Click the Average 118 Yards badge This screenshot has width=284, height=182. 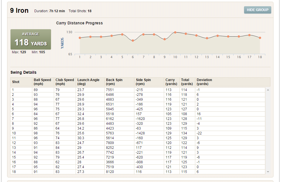[31, 39]
